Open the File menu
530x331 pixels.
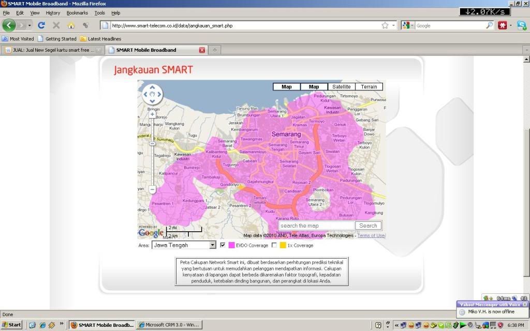(6, 13)
